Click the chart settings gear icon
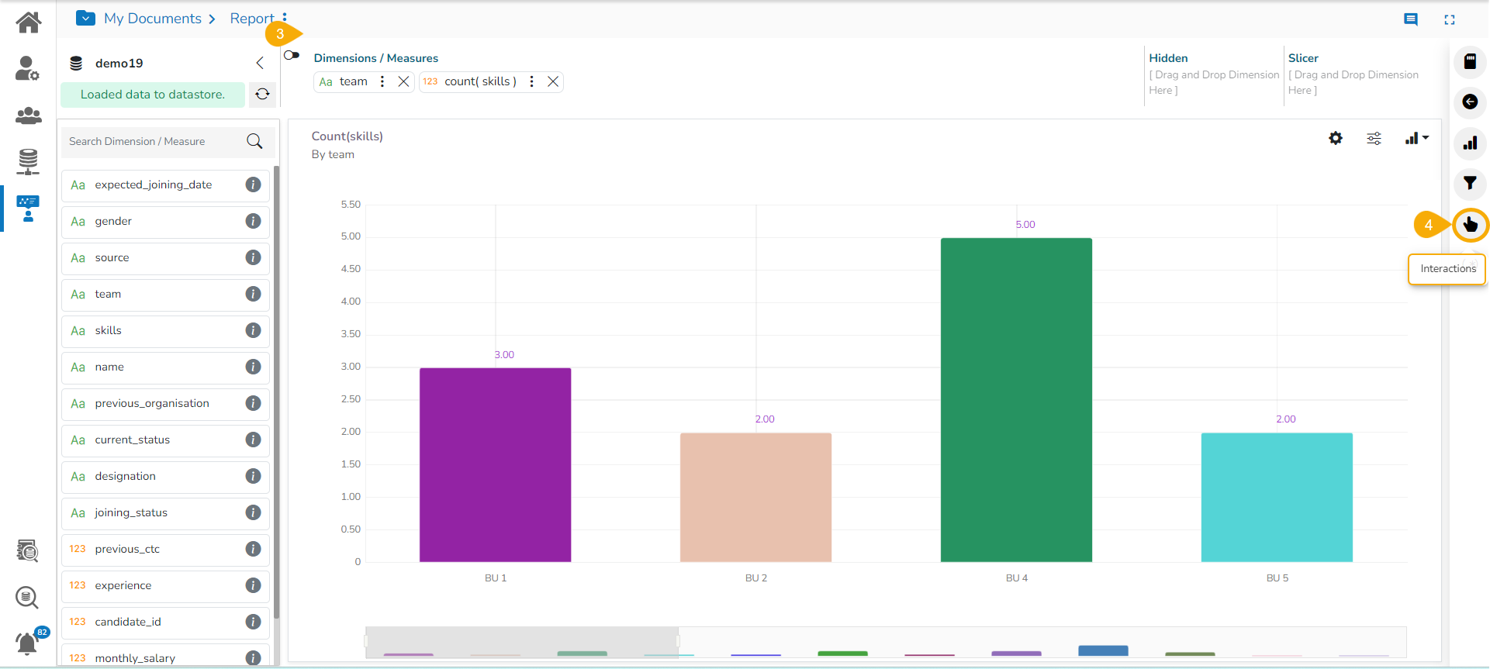The image size is (1490, 669). point(1336,138)
